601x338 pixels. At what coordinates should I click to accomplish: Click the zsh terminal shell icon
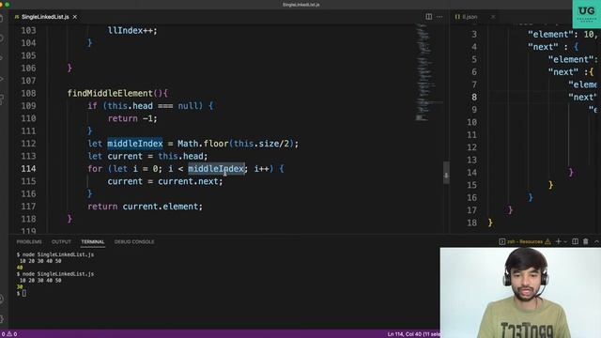point(501,241)
